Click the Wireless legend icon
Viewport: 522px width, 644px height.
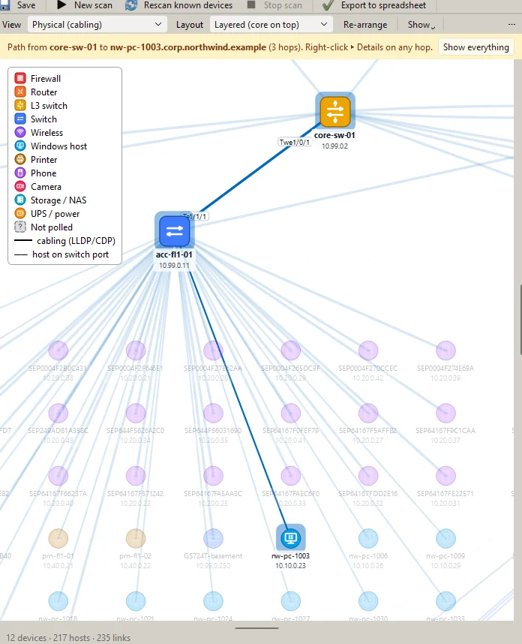click(20, 132)
